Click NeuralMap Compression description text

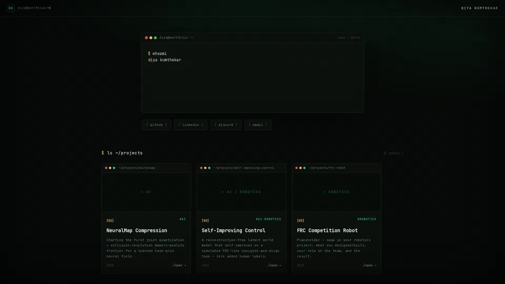pos(146,248)
